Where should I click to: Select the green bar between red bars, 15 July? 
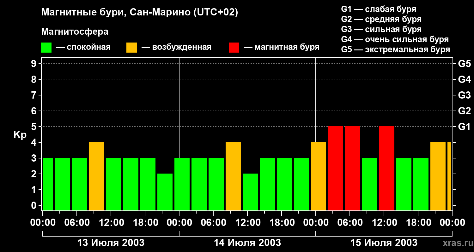click(x=370, y=184)
